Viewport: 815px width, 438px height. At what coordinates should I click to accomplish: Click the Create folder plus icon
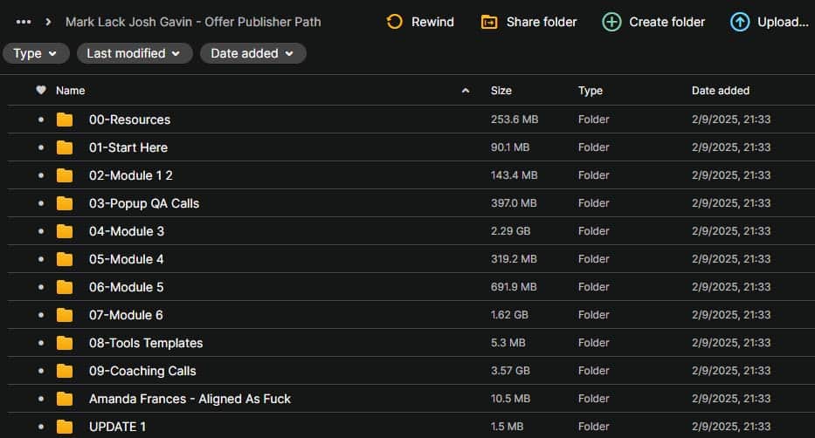(x=612, y=22)
